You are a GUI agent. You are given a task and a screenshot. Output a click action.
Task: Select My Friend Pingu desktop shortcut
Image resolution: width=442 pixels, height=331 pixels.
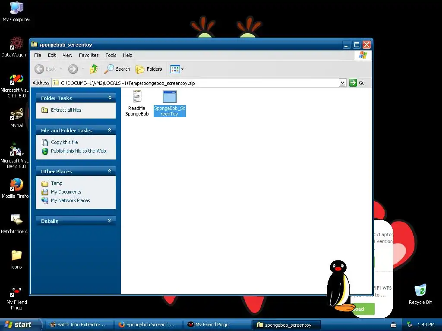tap(16, 298)
